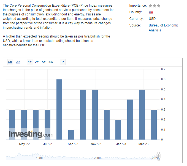The height and width of the screenshot is (166, 187).
Task: Switch to the area line chart icon
Action: [18, 62]
